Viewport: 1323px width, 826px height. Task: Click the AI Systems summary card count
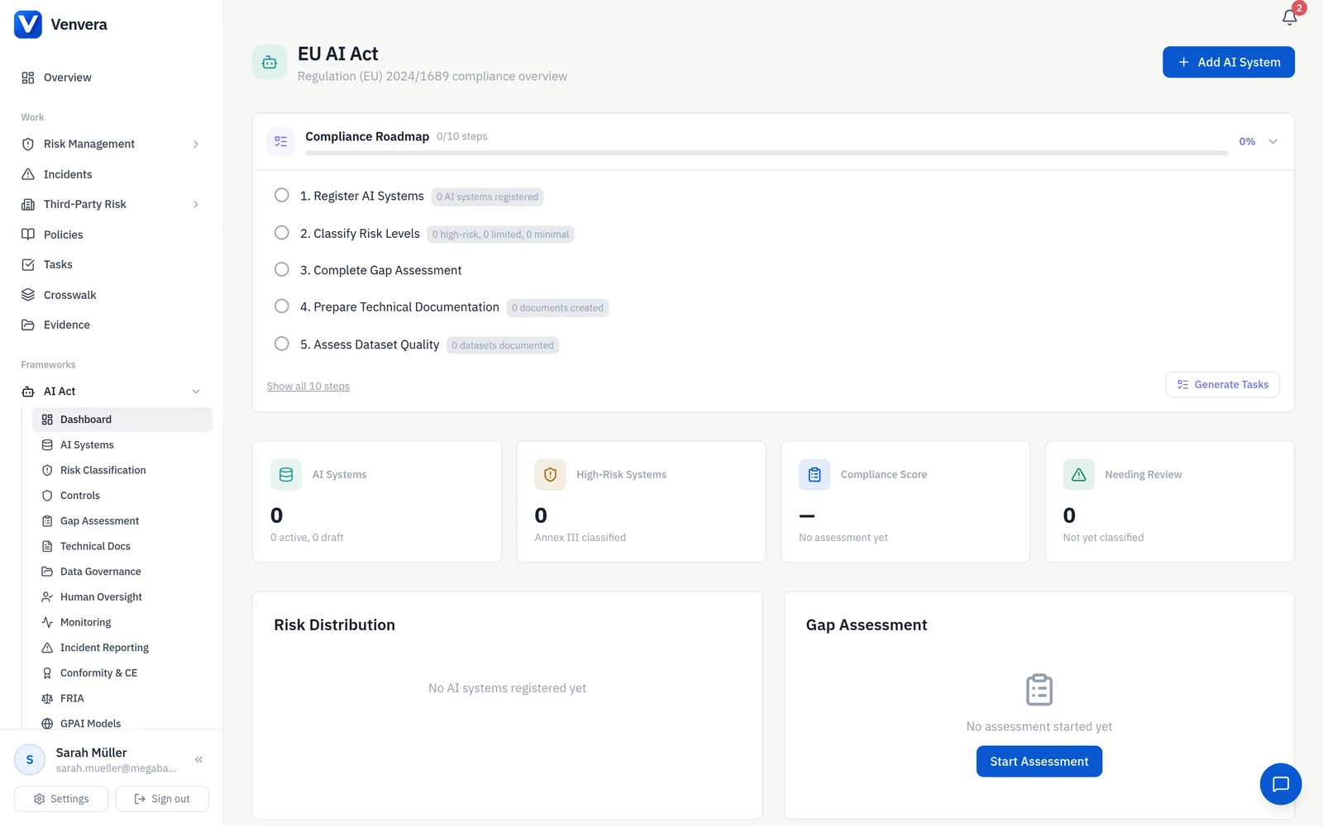[277, 515]
